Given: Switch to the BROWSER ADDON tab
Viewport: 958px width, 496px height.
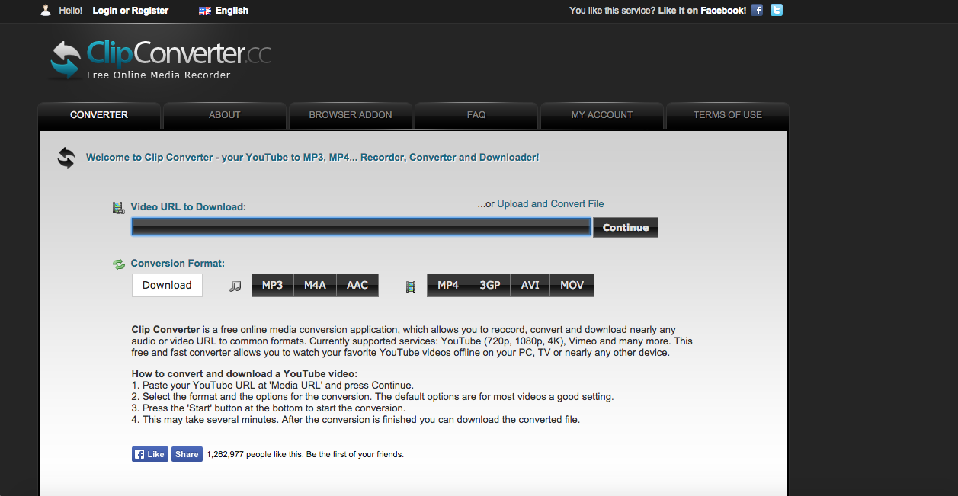Looking at the screenshot, I should [x=350, y=114].
